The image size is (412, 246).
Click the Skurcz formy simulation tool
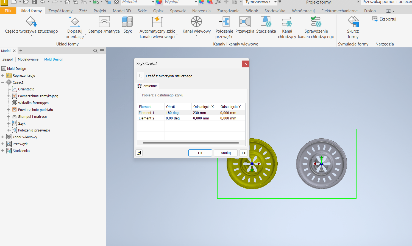tap(353, 27)
